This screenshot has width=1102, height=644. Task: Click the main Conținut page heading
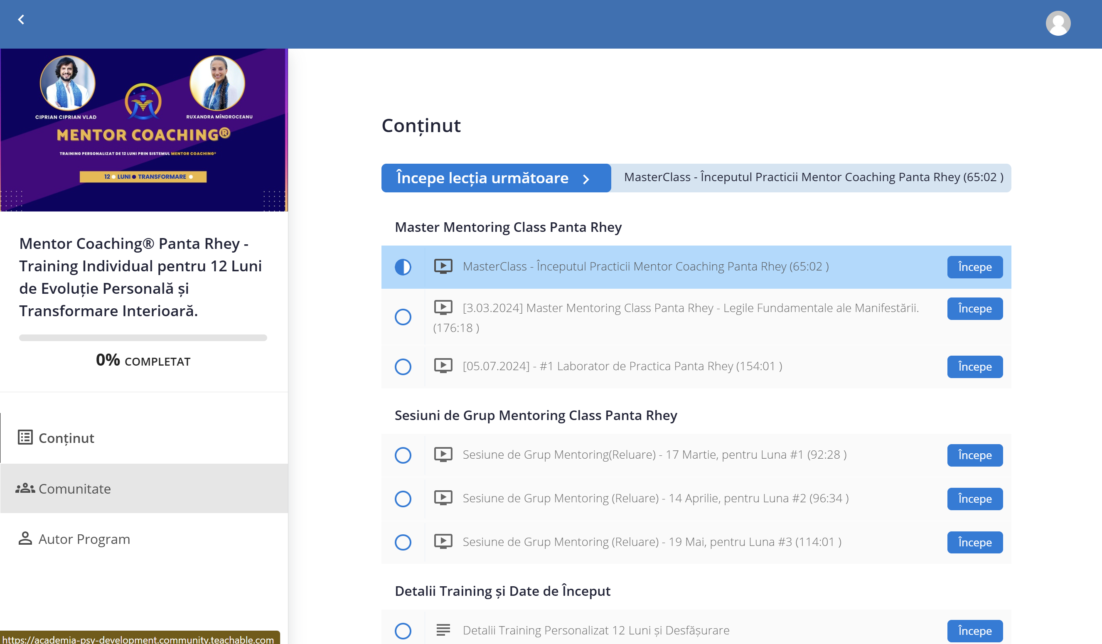click(x=421, y=126)
